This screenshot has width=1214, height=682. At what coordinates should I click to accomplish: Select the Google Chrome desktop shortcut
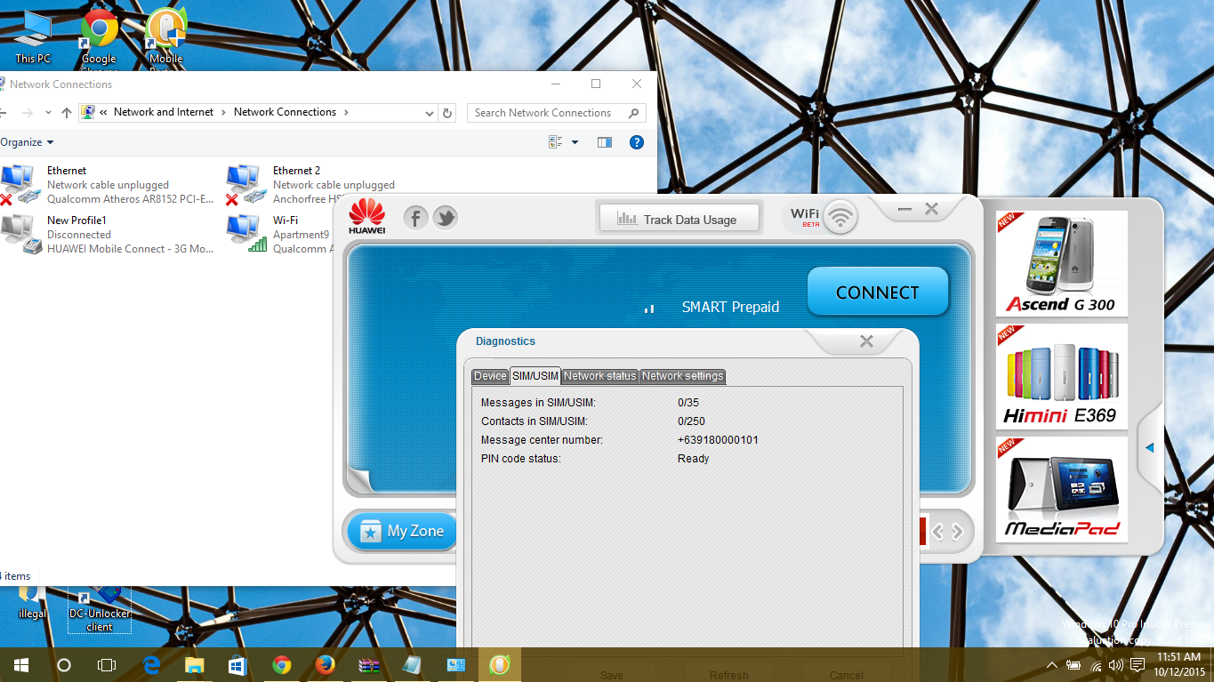click(x=99, y=40)
